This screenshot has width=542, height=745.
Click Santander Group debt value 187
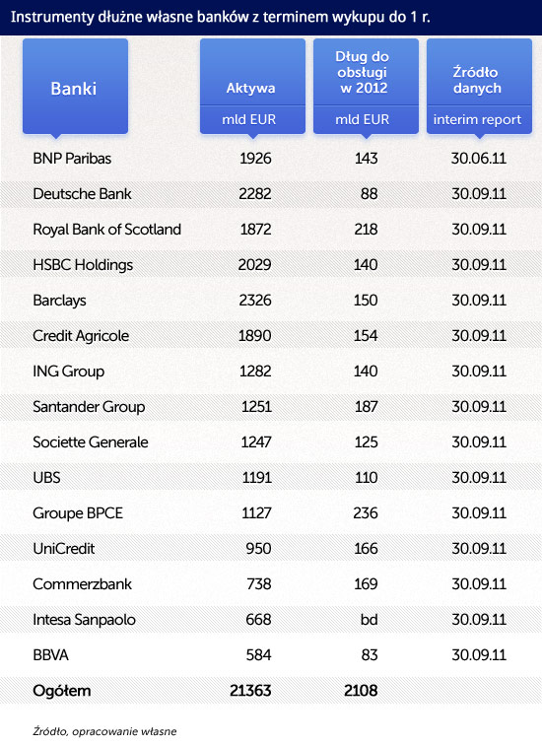click(366, 407)
